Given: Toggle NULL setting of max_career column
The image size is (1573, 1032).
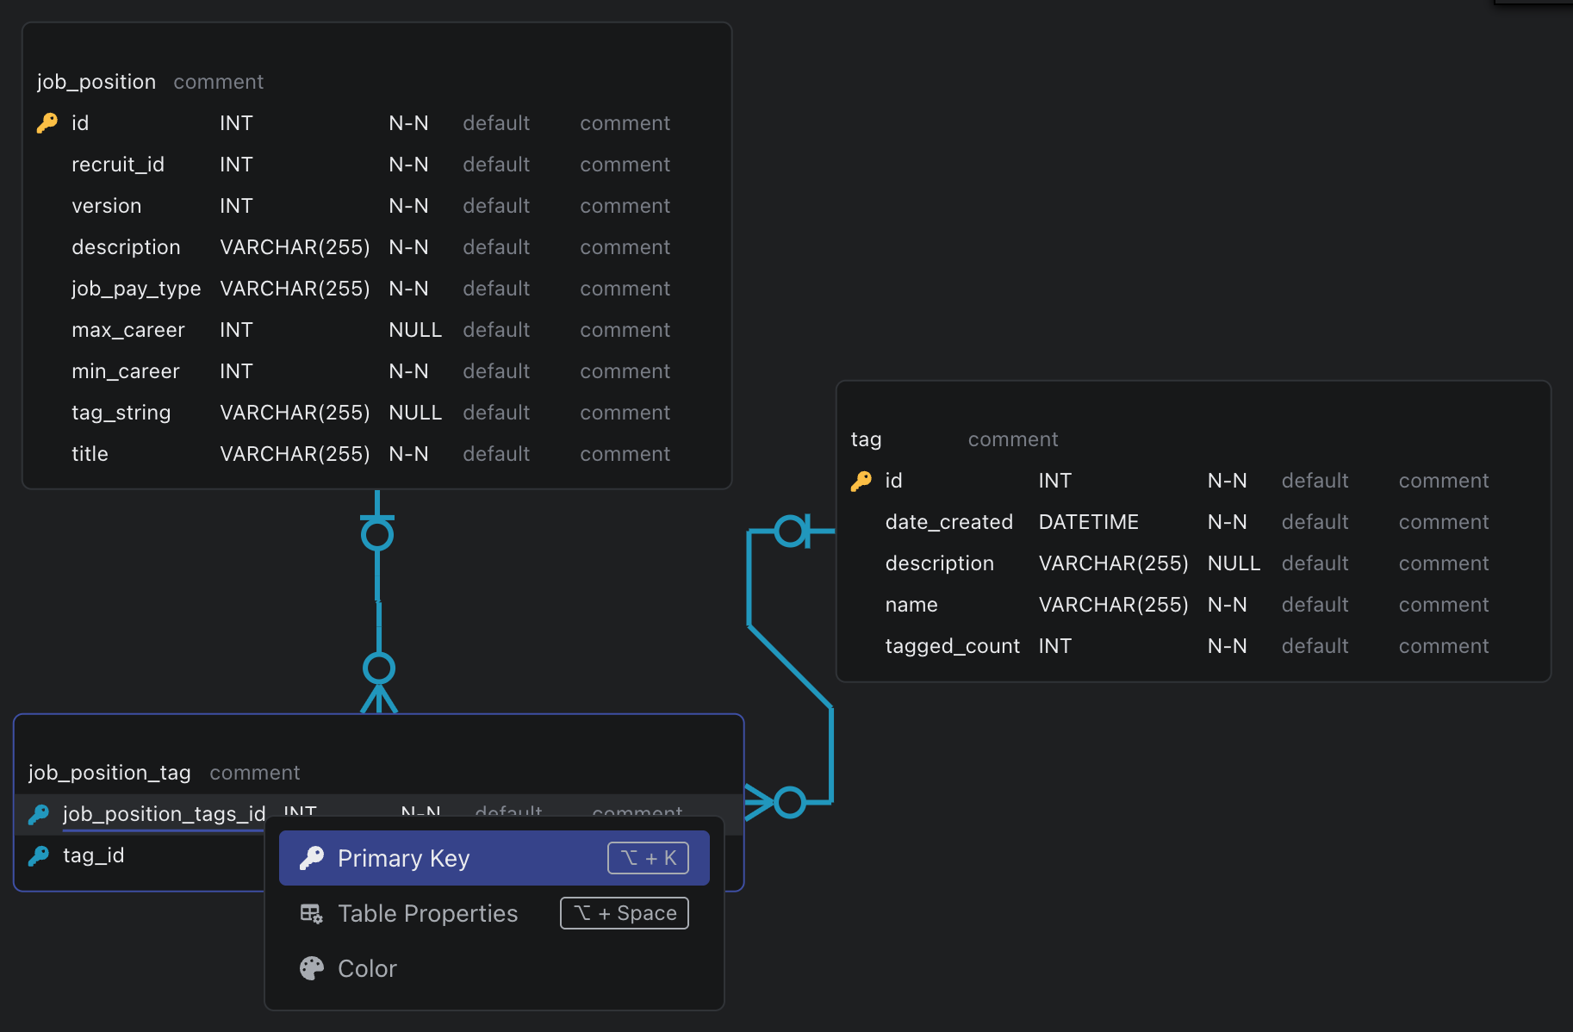Looking at the screenshot, I should click(414, 330).
